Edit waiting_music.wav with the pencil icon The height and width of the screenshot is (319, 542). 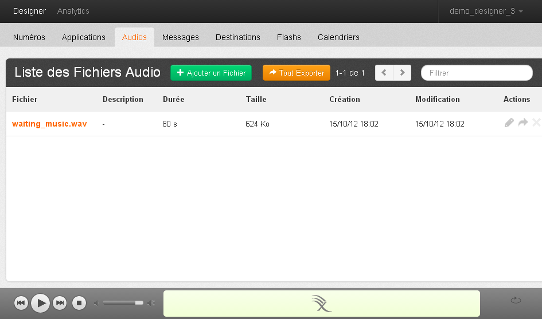pyautogui.click(x=509, y=123)
